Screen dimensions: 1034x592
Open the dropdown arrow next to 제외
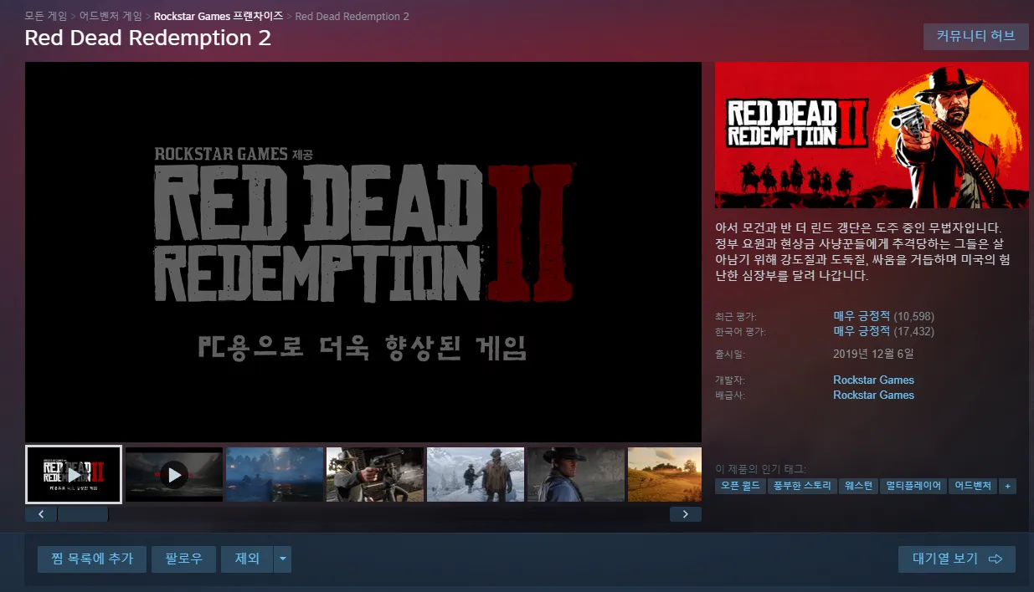click(283, 559)
